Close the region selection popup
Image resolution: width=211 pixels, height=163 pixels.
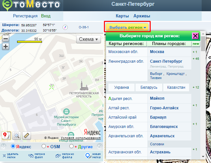pyautogui.click(x=195, y=36)
